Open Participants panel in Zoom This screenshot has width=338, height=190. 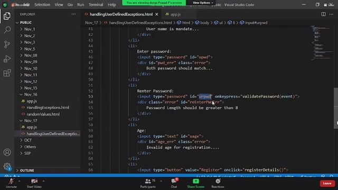click(148, 183)
